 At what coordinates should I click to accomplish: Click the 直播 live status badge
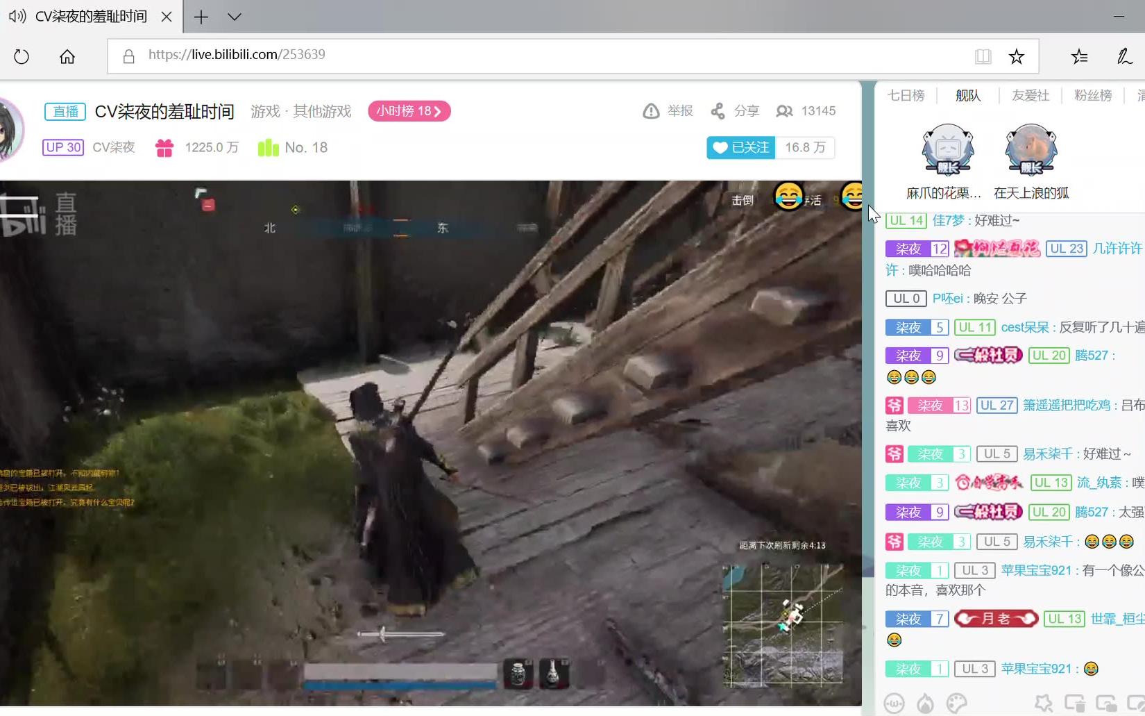(x=65, y=111)
